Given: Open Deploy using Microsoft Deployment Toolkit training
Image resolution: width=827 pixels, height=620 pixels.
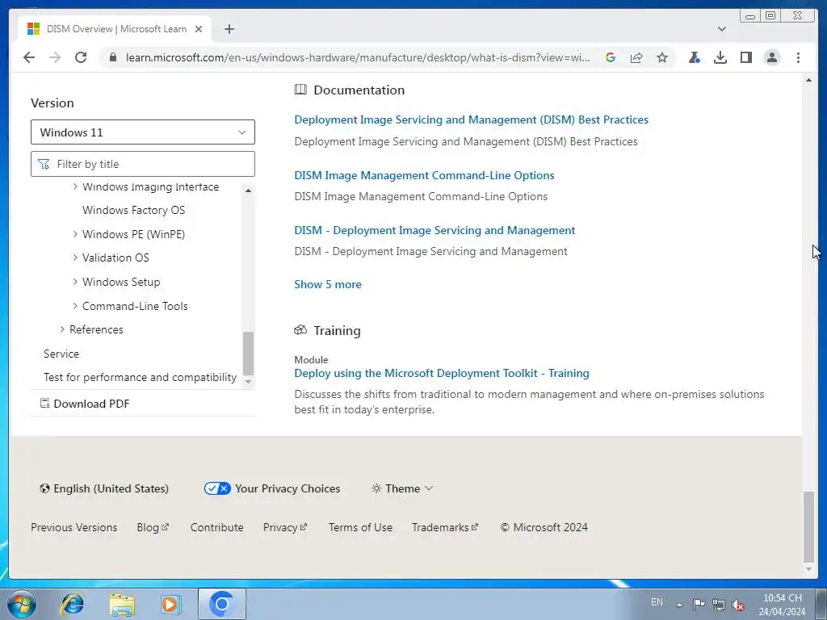Looking at the screenshot, I should click(x=442, y=373).
